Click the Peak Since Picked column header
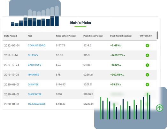This screenshot has width=167, height=129. click(x=93, y=36)
